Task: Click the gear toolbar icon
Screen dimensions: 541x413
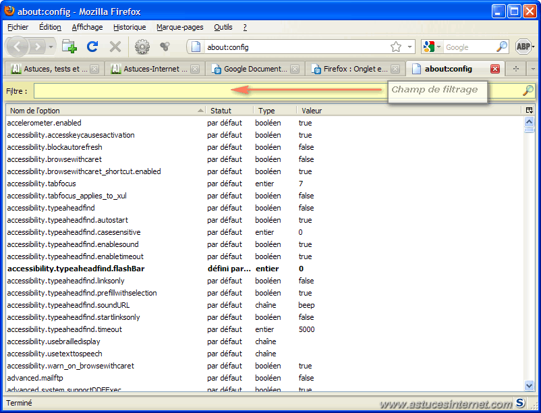Action: coord(142,47)
